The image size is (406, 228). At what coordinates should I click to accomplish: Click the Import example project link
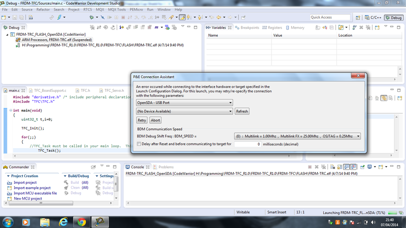click(32, 188)
